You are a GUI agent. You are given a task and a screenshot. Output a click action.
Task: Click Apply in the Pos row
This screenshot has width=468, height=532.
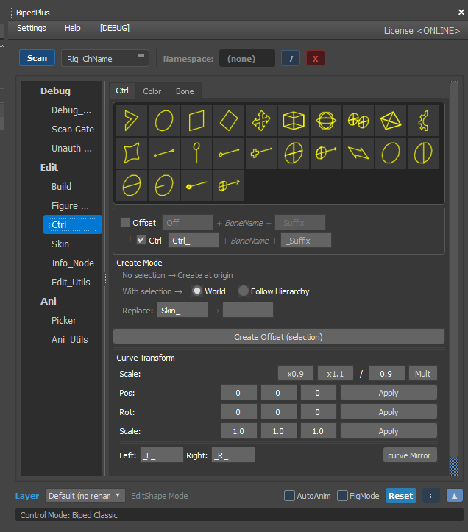click(x=389, y=393)
